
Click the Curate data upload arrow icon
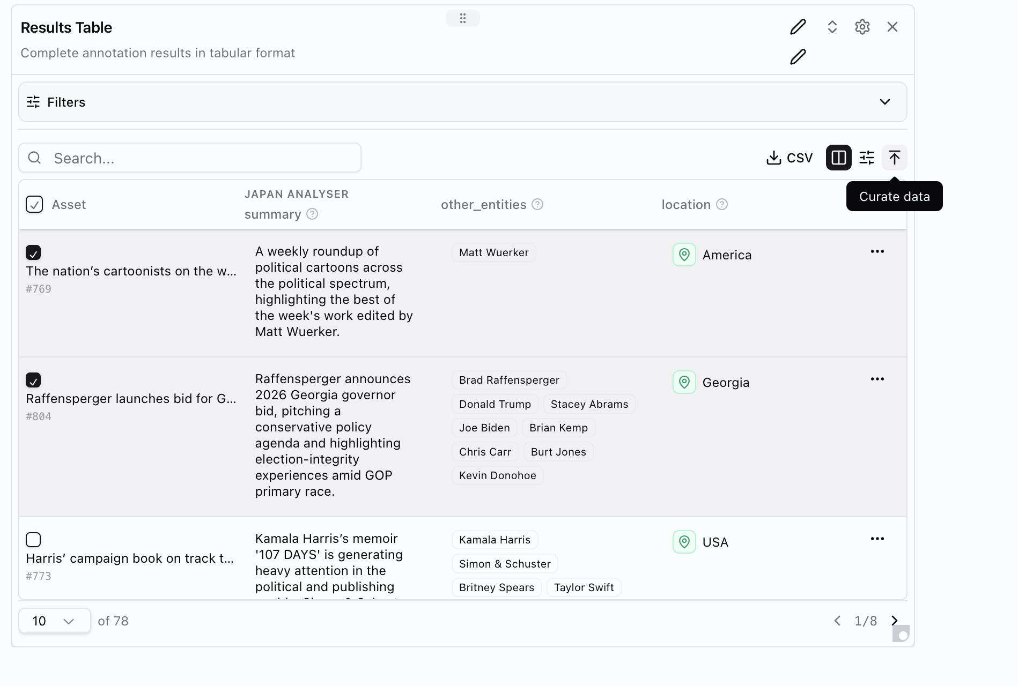coord(894,158)
